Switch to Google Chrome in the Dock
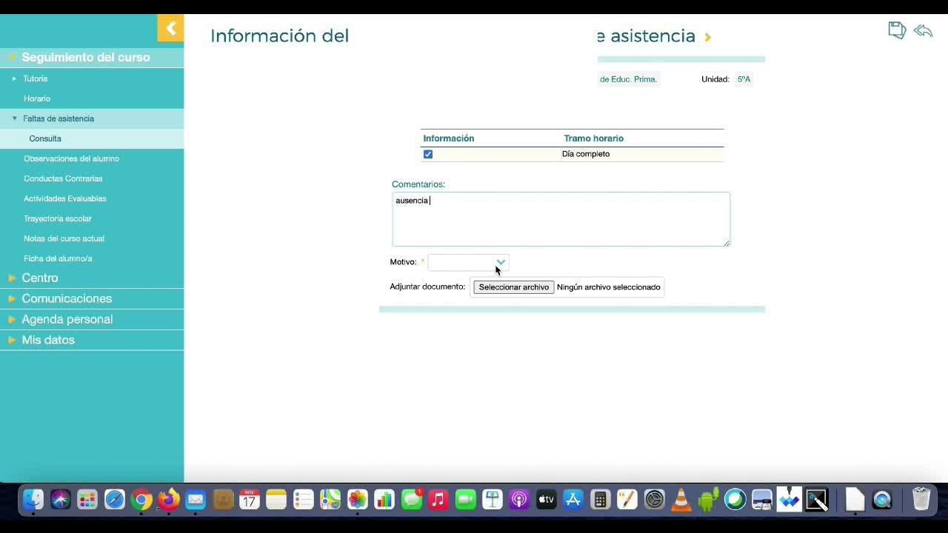The height and width of the screenshot is (533, 948). [x=141, y=500]
